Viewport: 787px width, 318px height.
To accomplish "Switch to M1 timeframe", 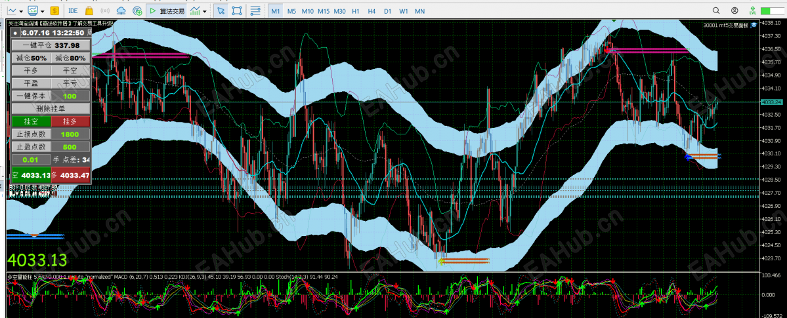I will (x=275, y=10).
